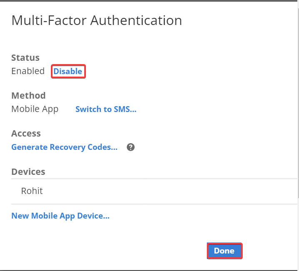Click the Access section heading
The height and width of the screenshot is (271, 299).
pos(26,133)
